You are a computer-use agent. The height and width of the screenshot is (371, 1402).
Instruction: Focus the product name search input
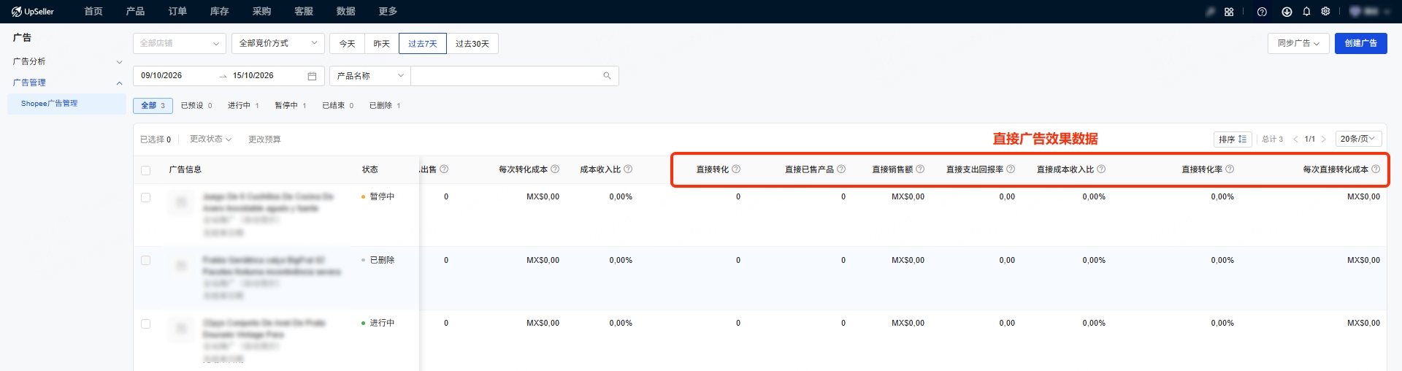507,76
